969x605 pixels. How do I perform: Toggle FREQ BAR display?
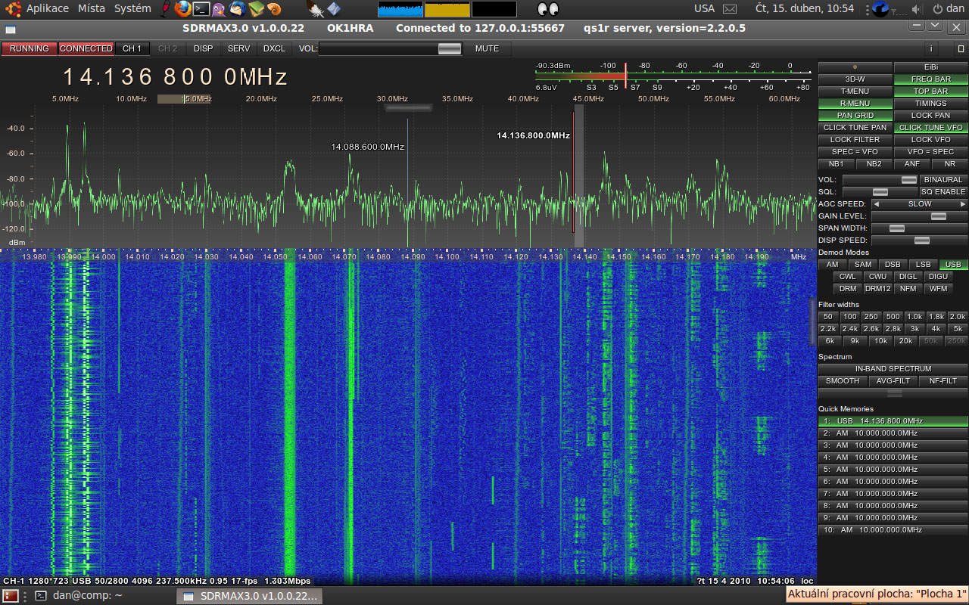click(x=930, y=79)
